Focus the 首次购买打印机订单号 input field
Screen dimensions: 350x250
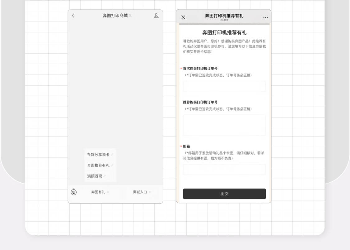pos(224,86)
